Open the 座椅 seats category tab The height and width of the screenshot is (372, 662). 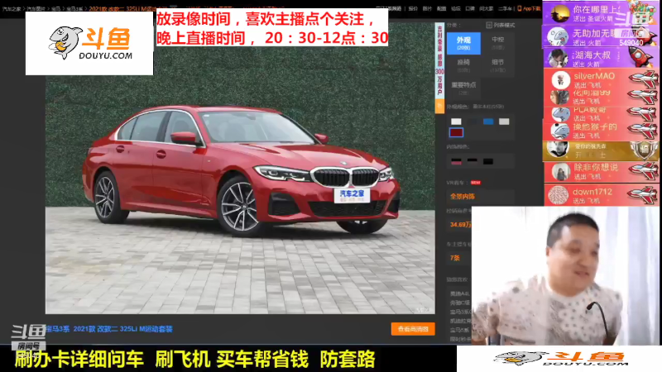463,65
